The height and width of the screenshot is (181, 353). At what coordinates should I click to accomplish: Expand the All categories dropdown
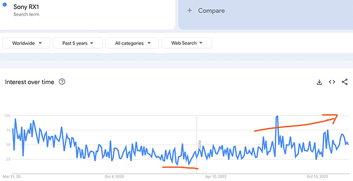point(132,43)
